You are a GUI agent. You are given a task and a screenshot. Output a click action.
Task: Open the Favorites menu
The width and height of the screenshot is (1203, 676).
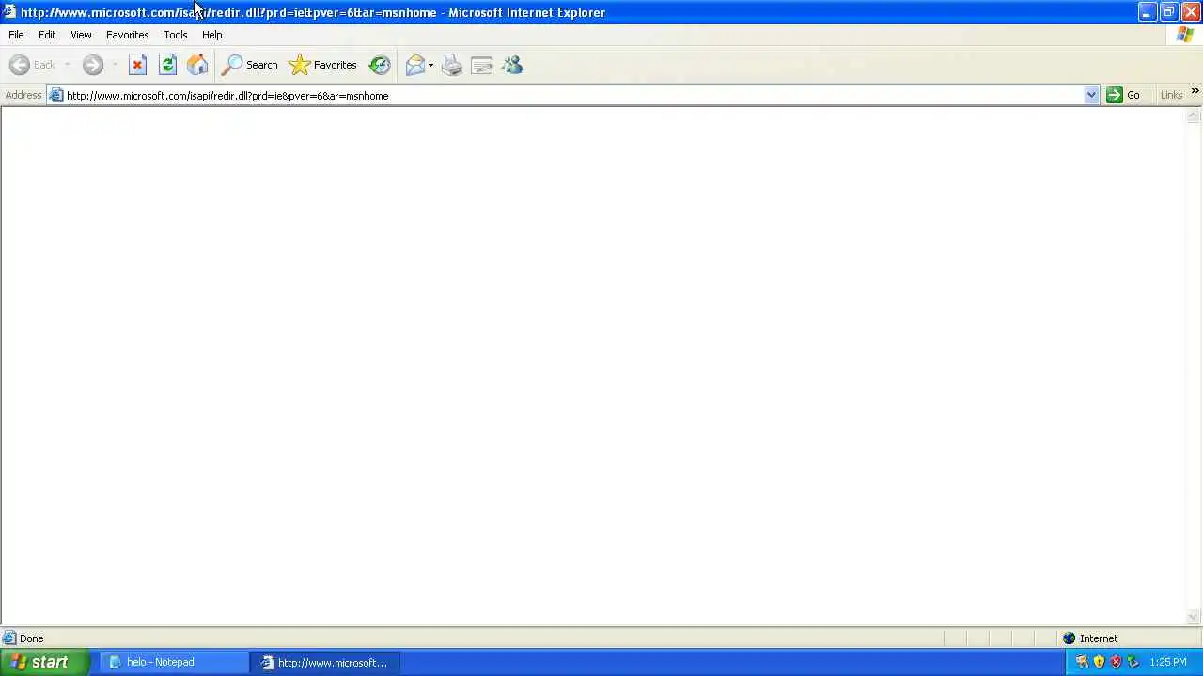127,35
